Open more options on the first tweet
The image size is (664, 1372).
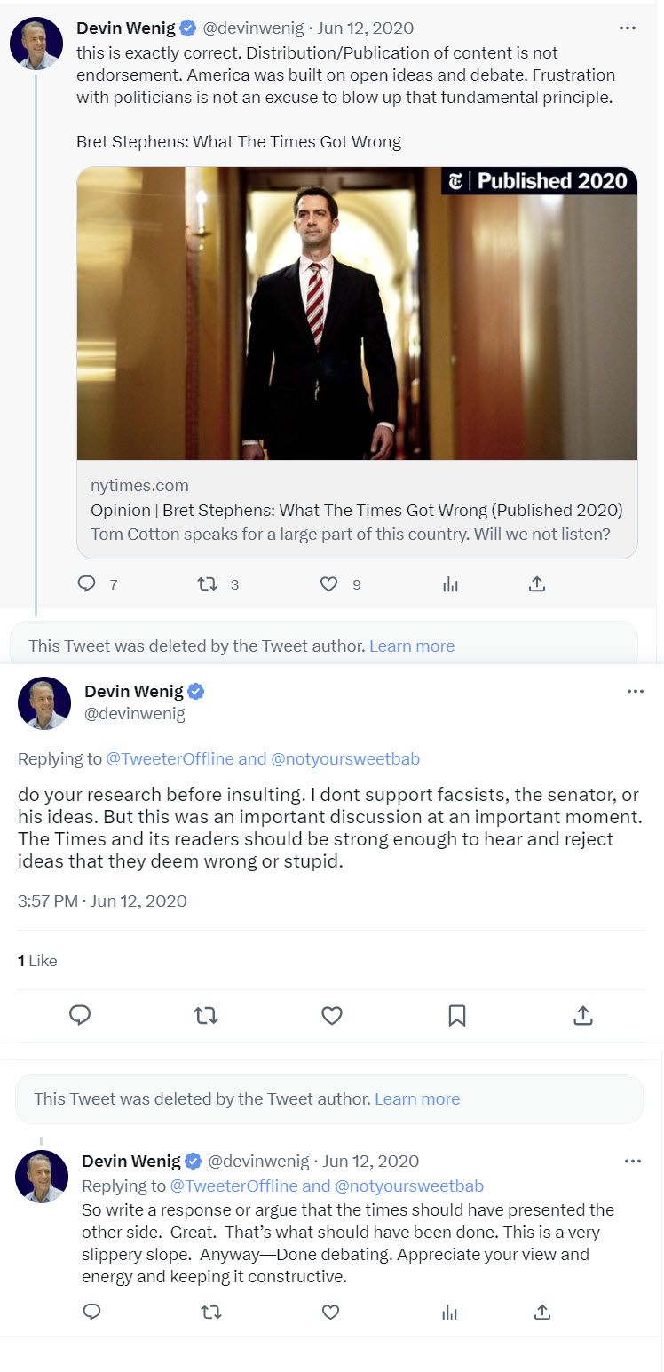[x=628, y=28]
